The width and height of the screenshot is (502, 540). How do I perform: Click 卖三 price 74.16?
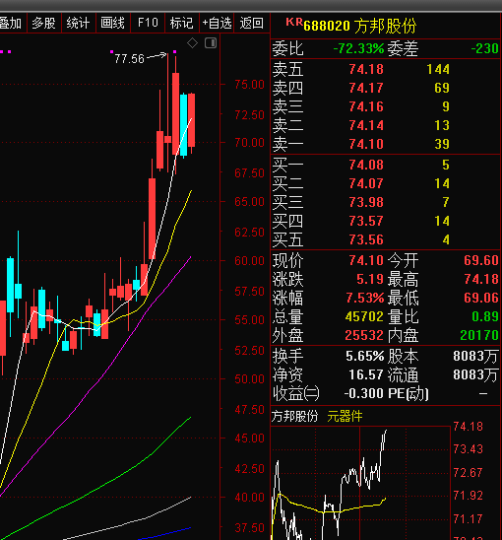pyautogui.click(x=366, y=106)
